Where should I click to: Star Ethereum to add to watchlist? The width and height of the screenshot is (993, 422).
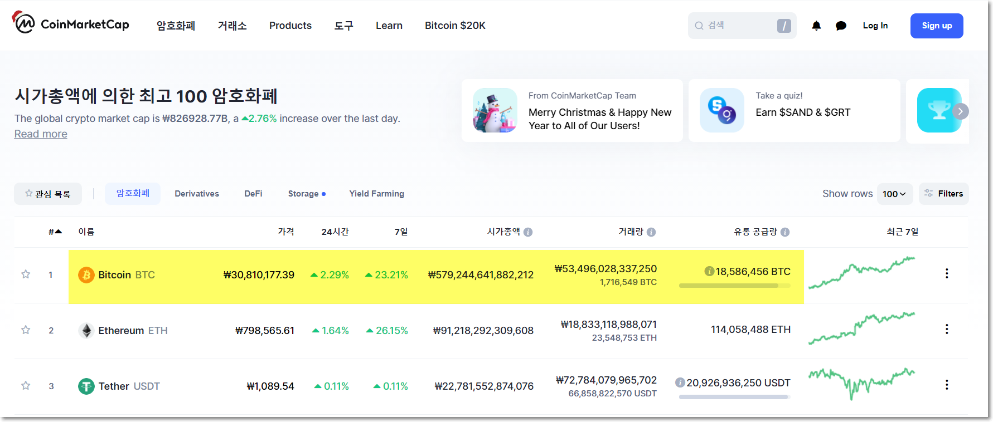point(26,330)
